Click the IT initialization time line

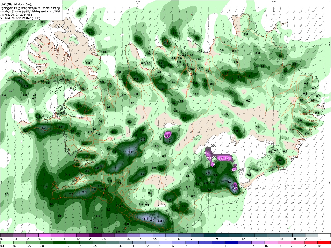[x=16, y=15]
